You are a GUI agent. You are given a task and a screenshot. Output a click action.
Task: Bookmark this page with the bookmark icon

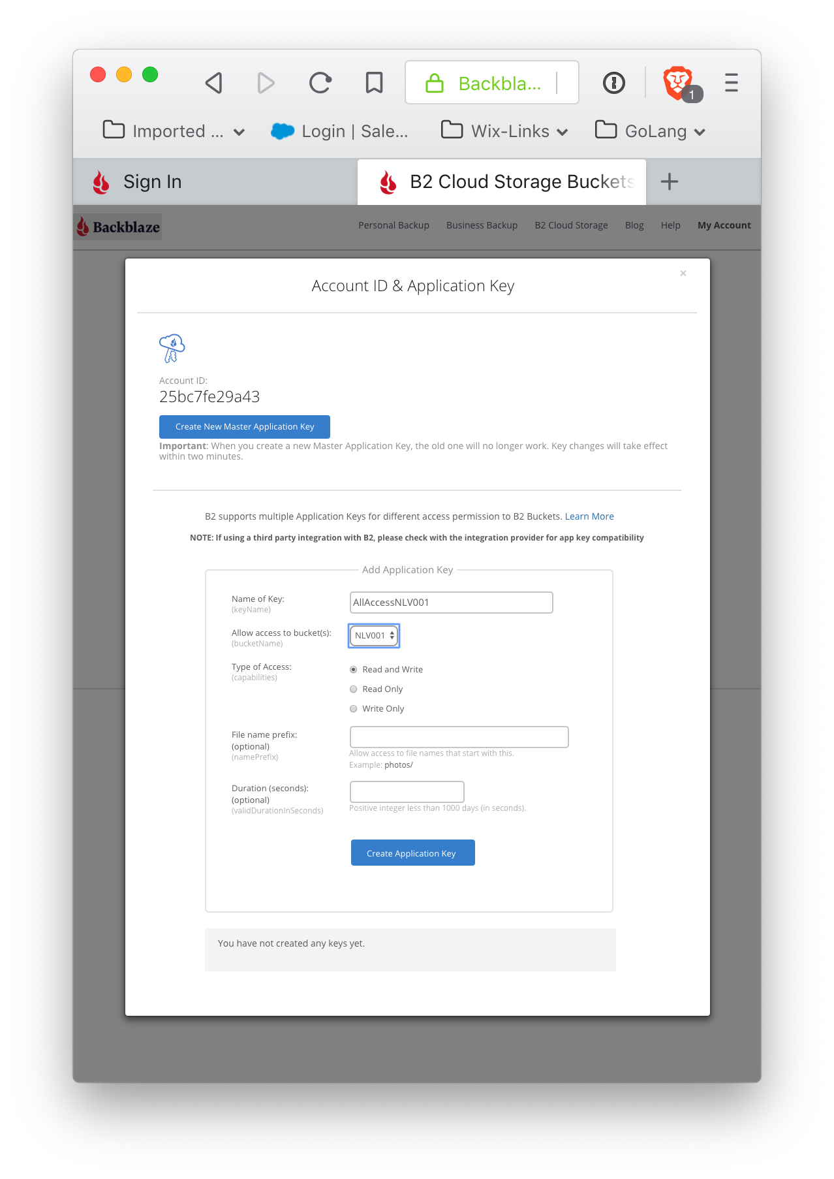(374, 83)
